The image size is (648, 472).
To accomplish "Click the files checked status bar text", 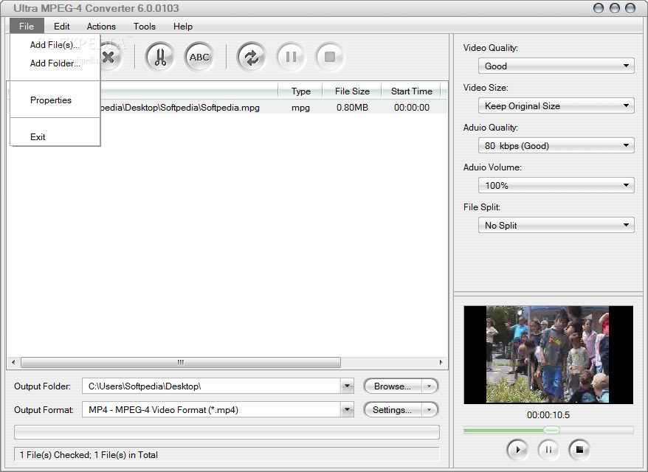I will click(x=89, y=454).
